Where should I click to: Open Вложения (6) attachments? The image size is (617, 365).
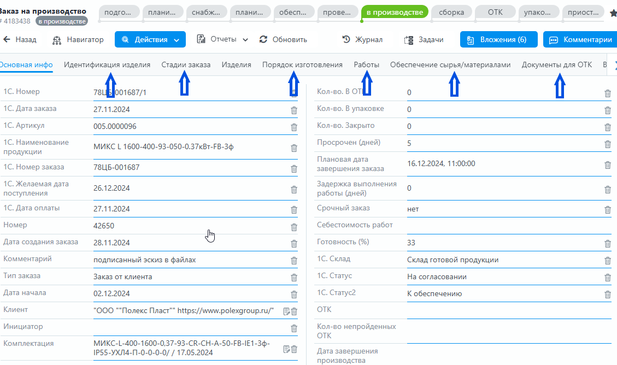[x=498, y=40]
